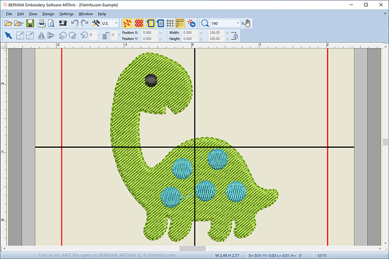Toggle the red Artistic View button
Screen dimensions: 389x259
click(139, 23)
